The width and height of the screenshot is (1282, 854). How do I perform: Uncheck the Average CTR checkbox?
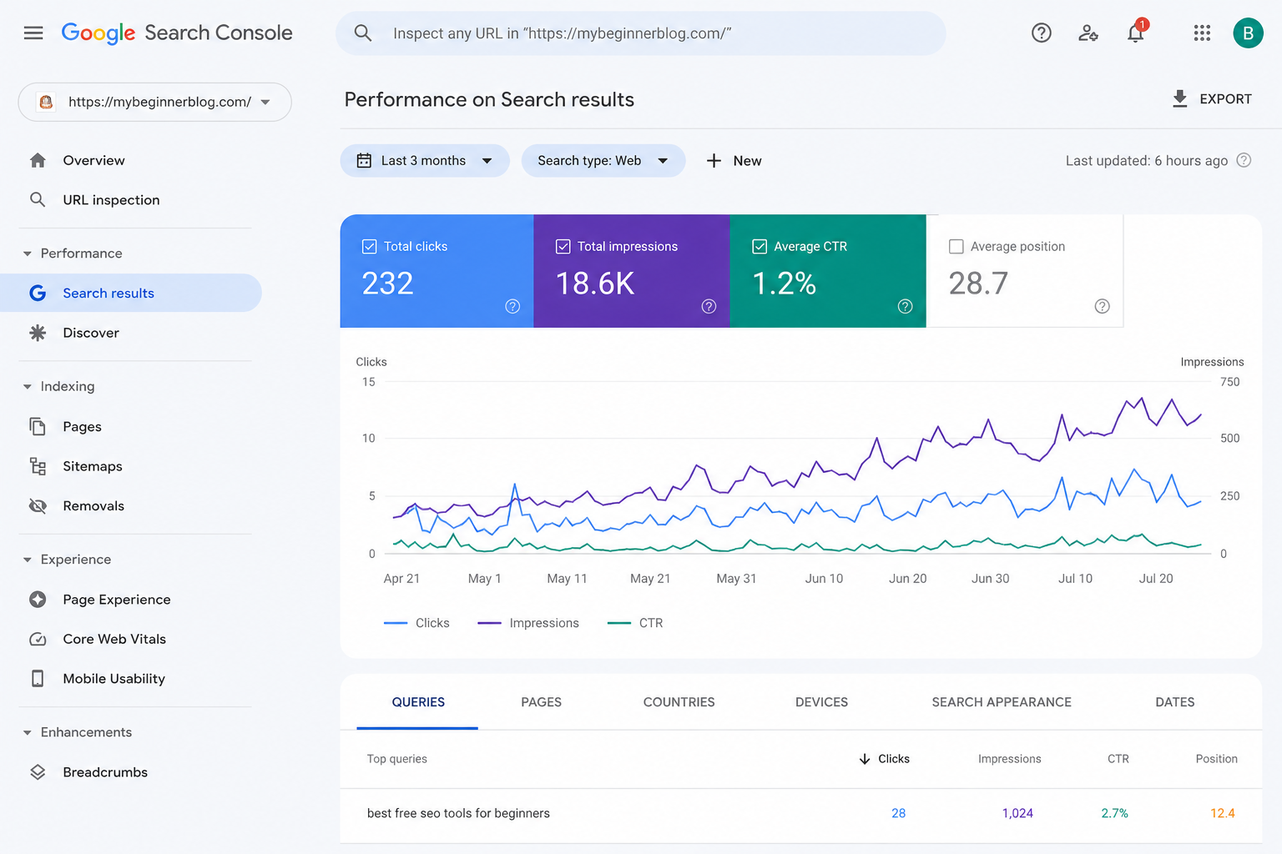[x=760, y=246]
